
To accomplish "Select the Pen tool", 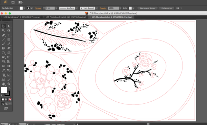I will [x=3, y=35].
